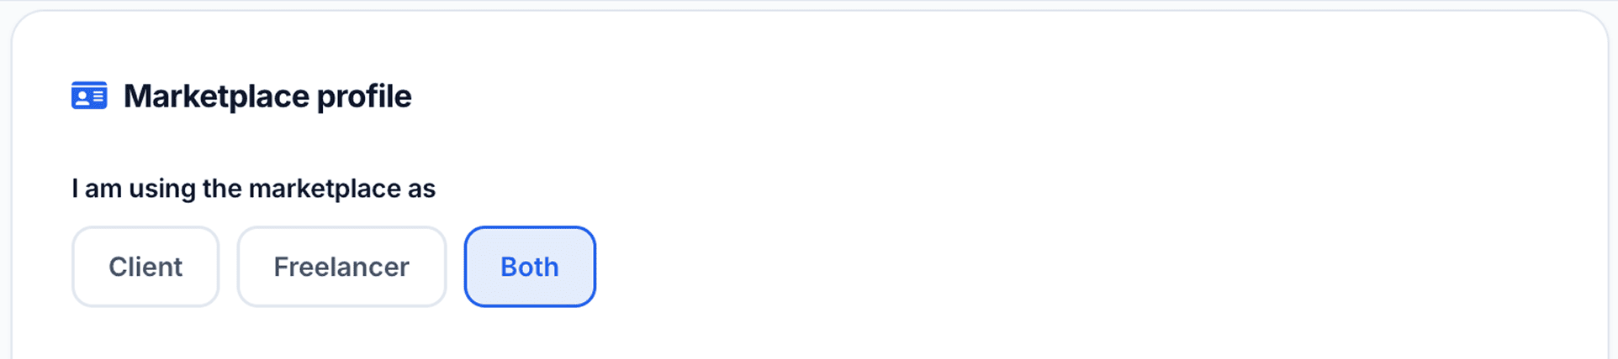Click the blue-outlined Both button
Screen dimensions: 1618x359
coord(530,267)
